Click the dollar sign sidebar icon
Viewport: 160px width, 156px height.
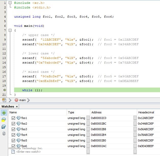click(4, 134)
